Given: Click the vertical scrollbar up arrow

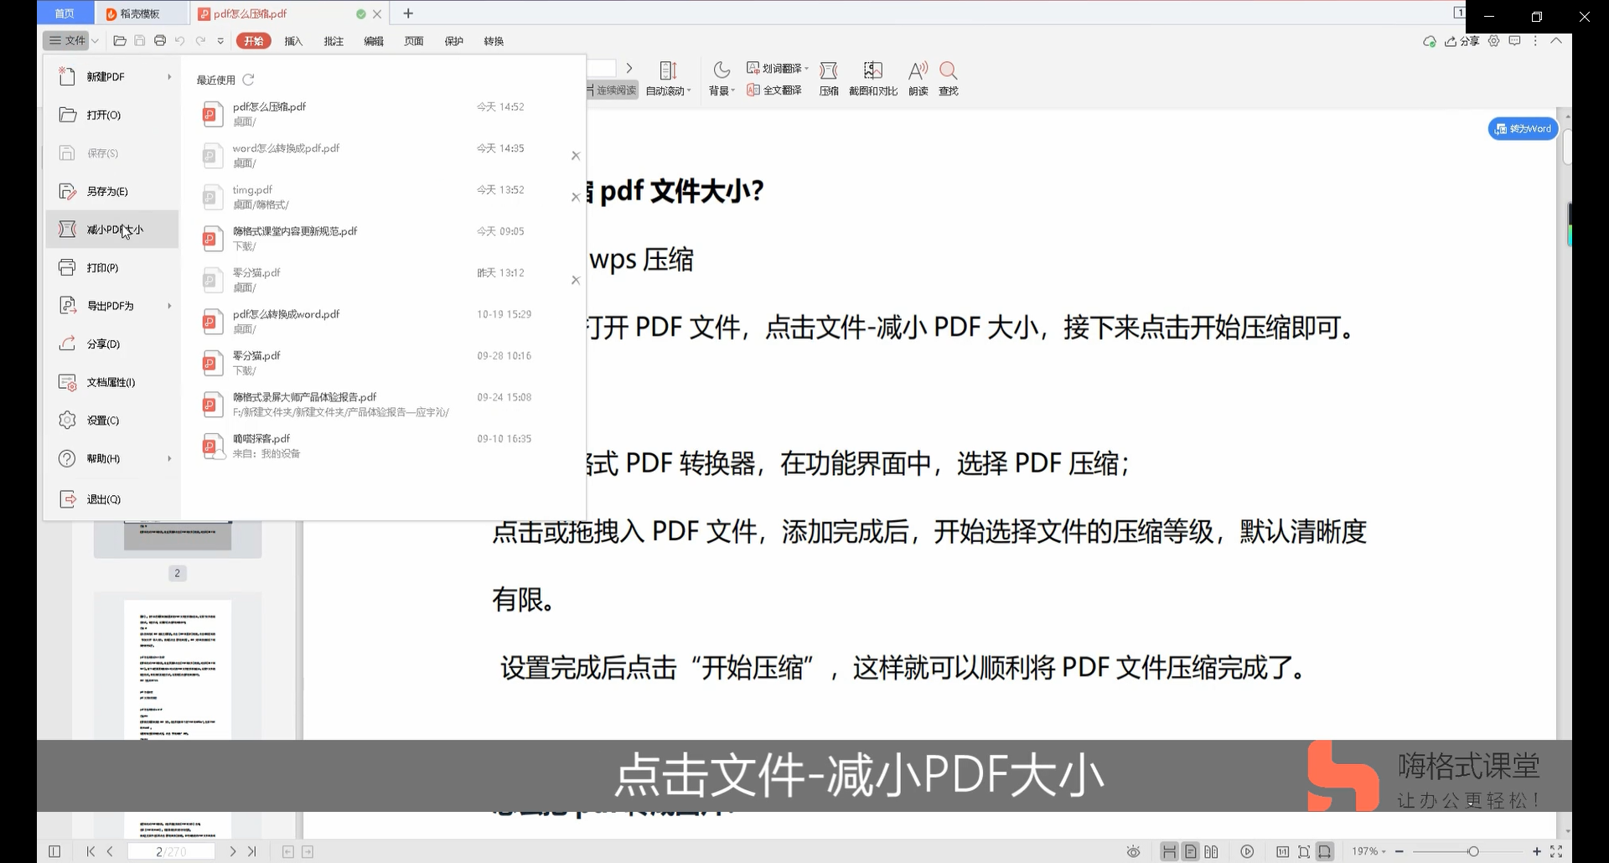Looking at the screenshot, I should click(x=1567, y=115).
